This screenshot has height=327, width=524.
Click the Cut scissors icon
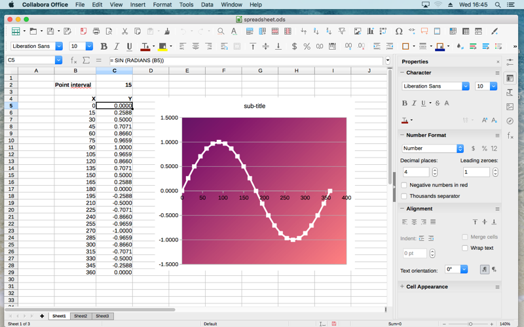click(x=124, y=31)
